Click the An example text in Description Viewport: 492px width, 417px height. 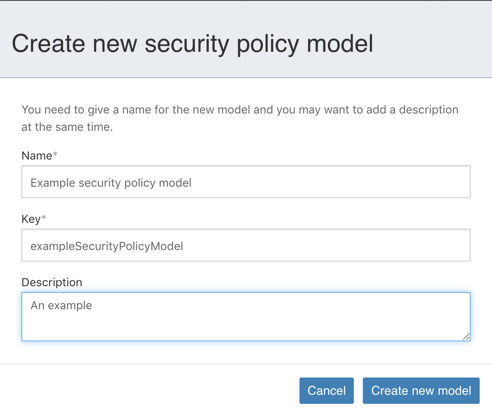pos(61,306)
